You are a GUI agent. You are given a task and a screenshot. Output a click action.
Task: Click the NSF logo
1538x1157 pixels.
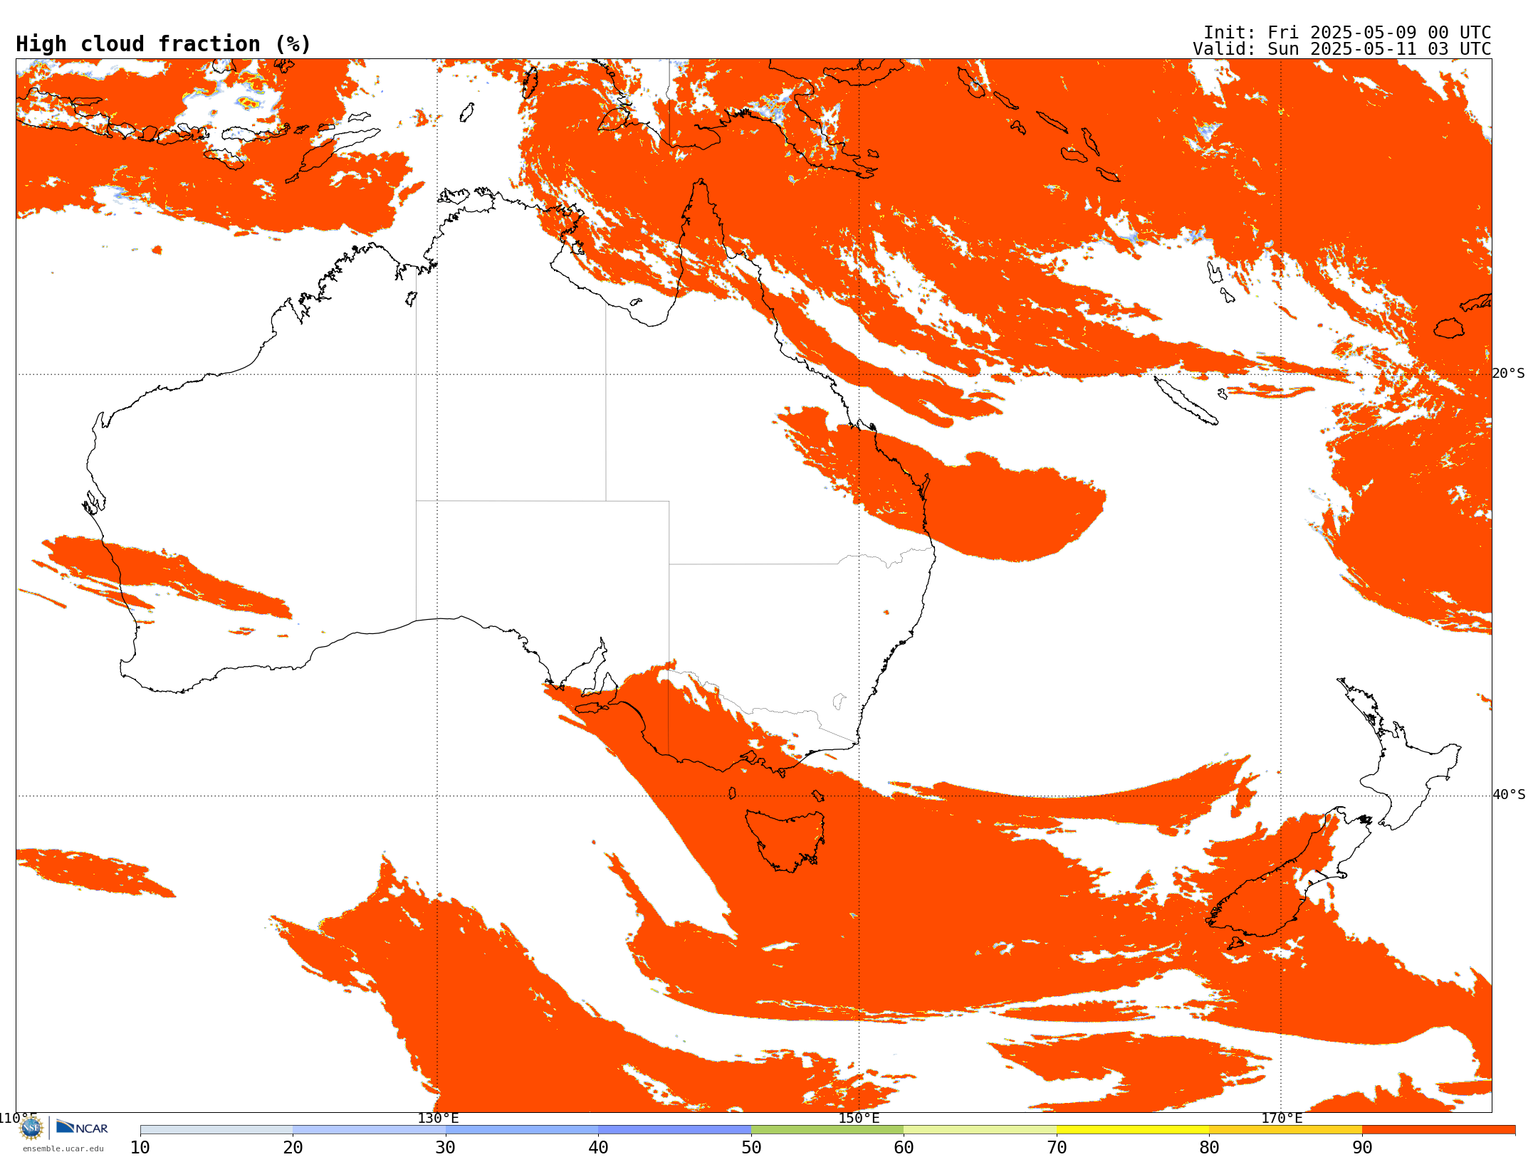31,1128
